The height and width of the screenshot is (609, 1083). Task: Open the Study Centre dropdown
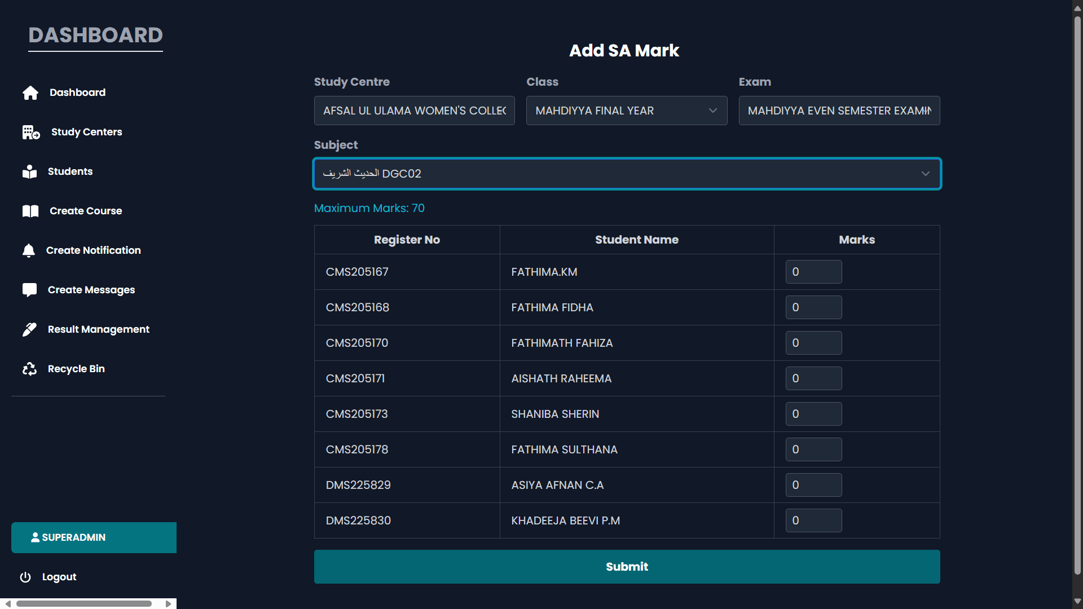point(414,111)
